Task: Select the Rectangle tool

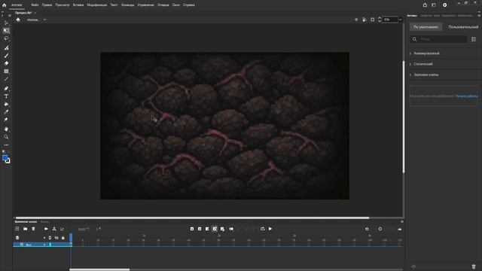Action: [6, 72]
